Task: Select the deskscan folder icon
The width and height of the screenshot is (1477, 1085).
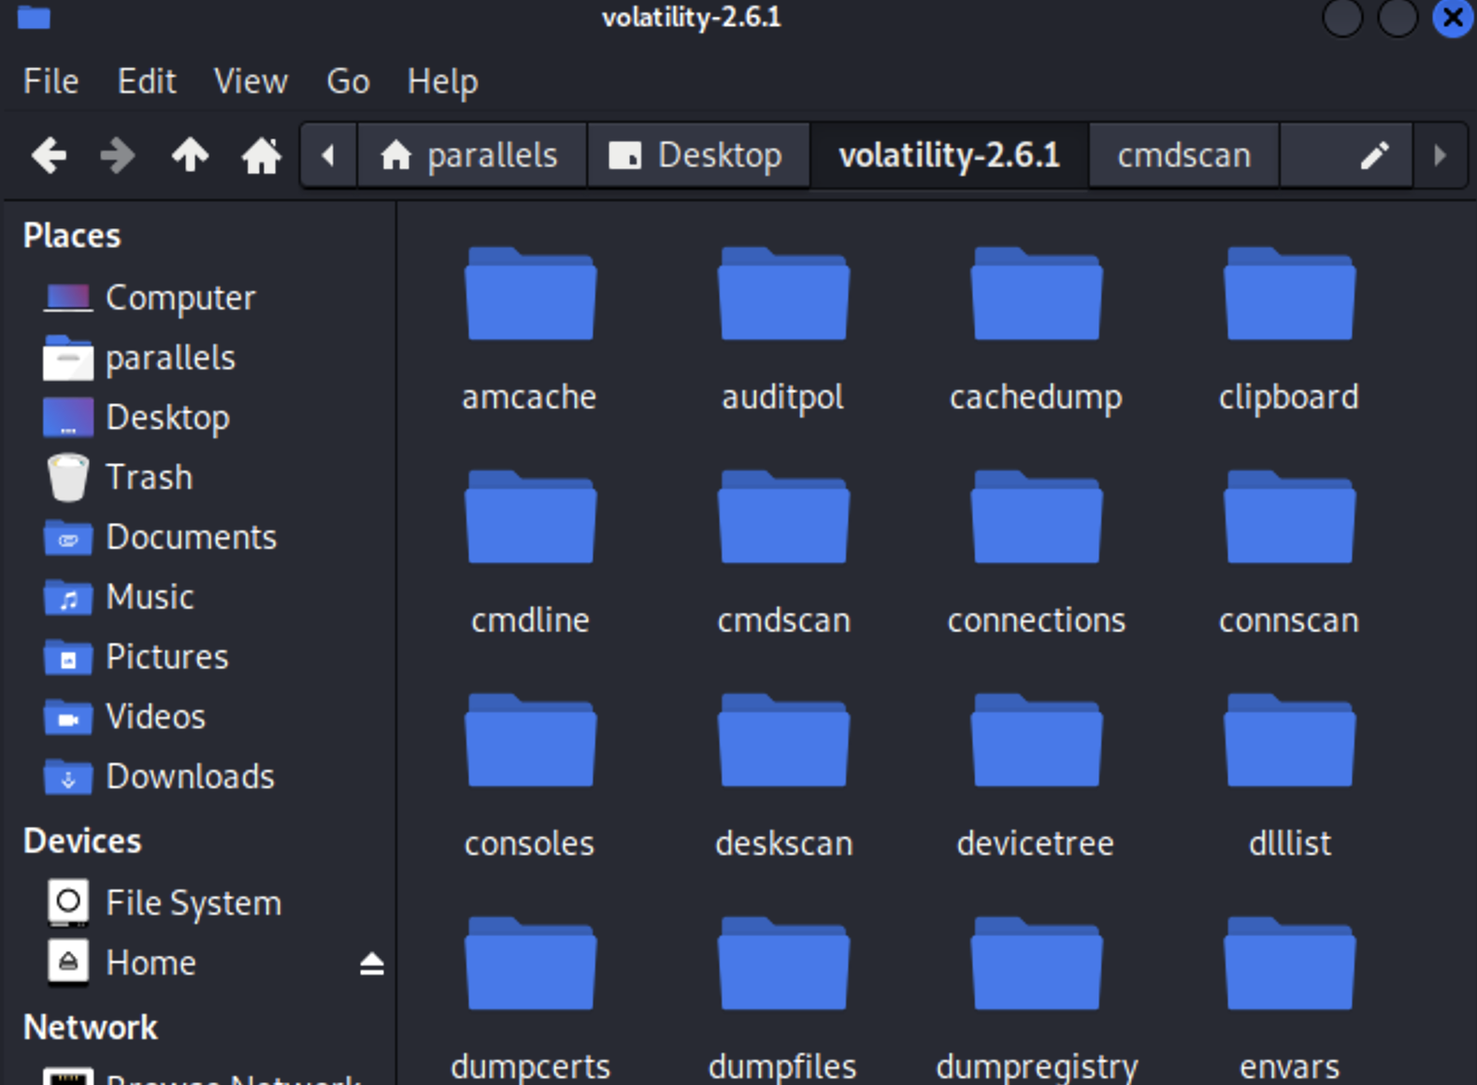Action: pyautogui.click(x=783, y=741)
